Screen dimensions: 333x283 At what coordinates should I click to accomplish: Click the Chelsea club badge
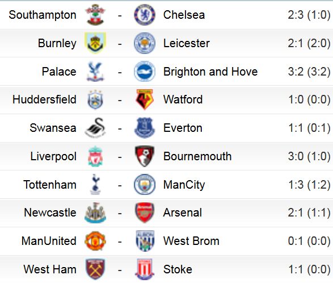coord(145,15)
